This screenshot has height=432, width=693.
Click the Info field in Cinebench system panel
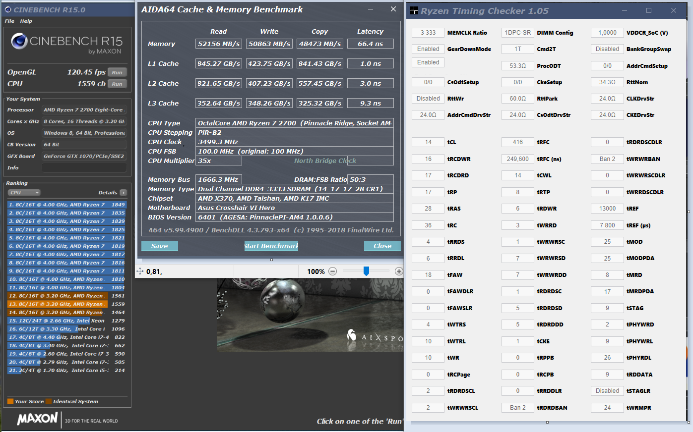click(x=84, y=168)
